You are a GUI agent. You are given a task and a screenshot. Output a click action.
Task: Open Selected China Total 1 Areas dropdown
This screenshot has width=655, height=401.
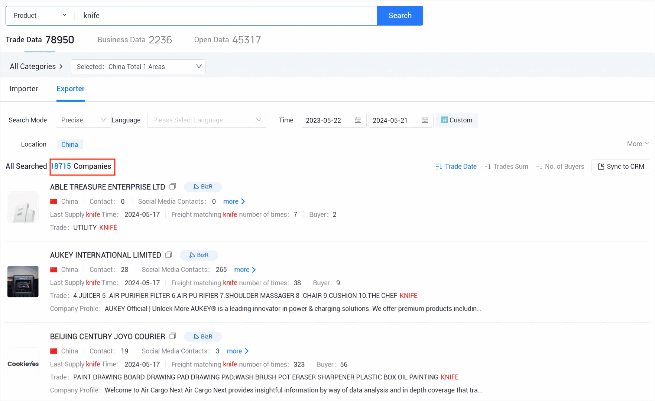(138, 67)
